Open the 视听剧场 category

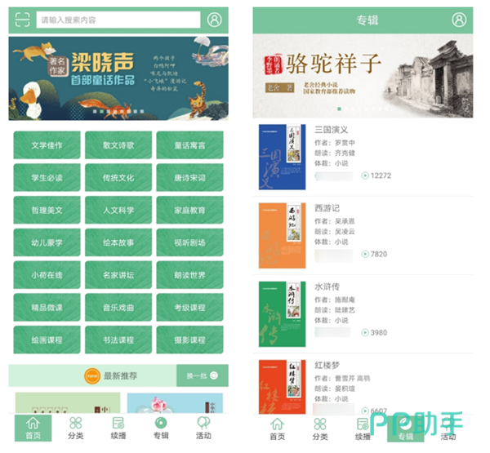click(x=189, y=242)
